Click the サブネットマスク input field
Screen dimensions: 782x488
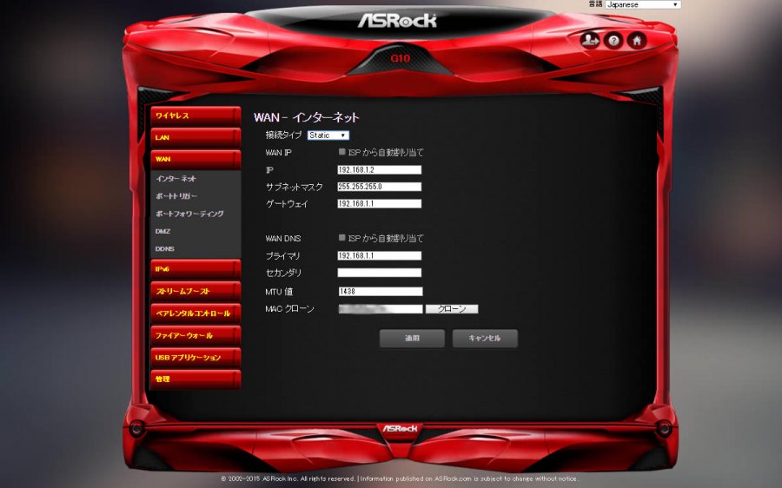[380, 187]
